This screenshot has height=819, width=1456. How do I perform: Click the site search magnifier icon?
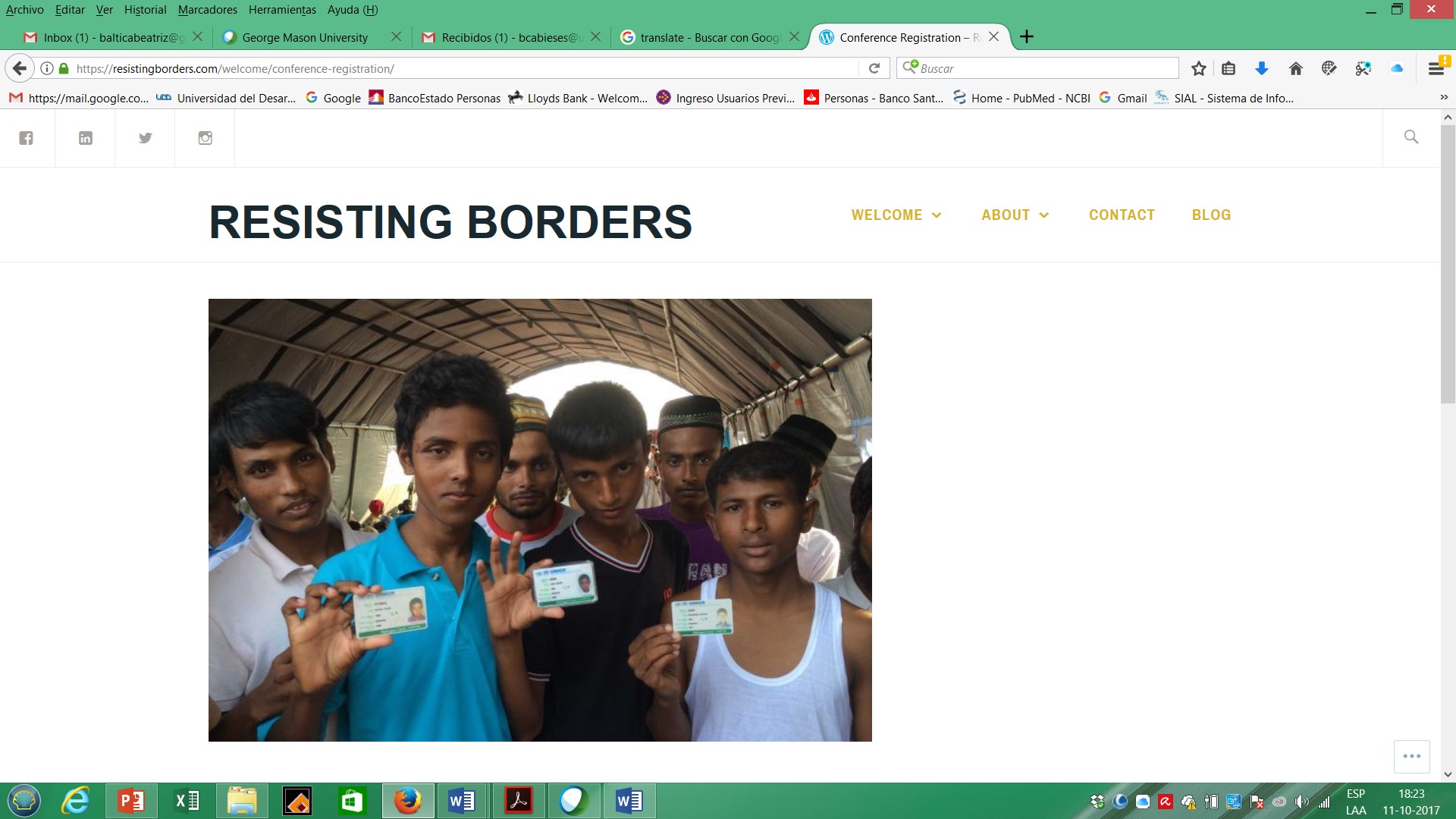click(x=1411, y=137)
